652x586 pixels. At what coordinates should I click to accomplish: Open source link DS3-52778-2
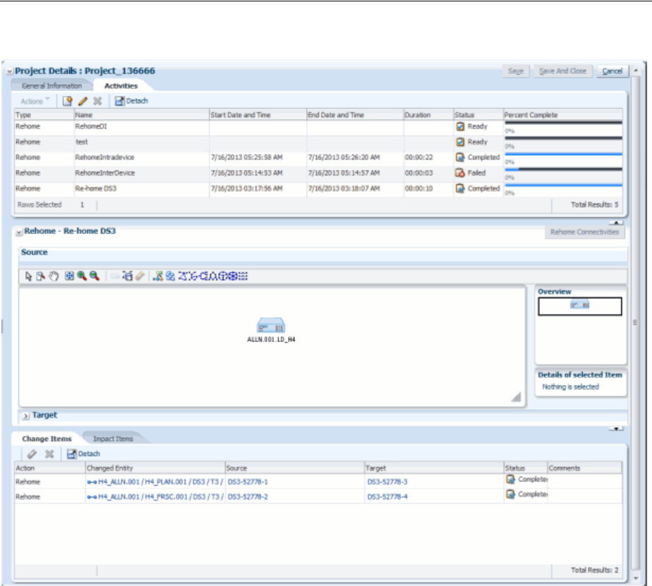(x=248, y=497)
